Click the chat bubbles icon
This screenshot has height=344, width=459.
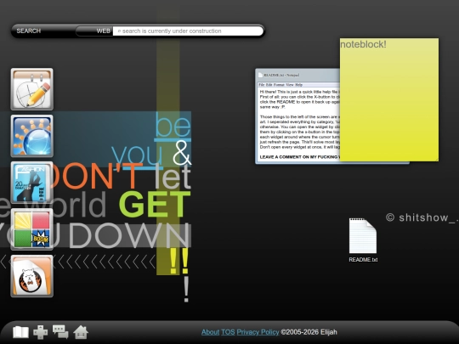[60, 332]
